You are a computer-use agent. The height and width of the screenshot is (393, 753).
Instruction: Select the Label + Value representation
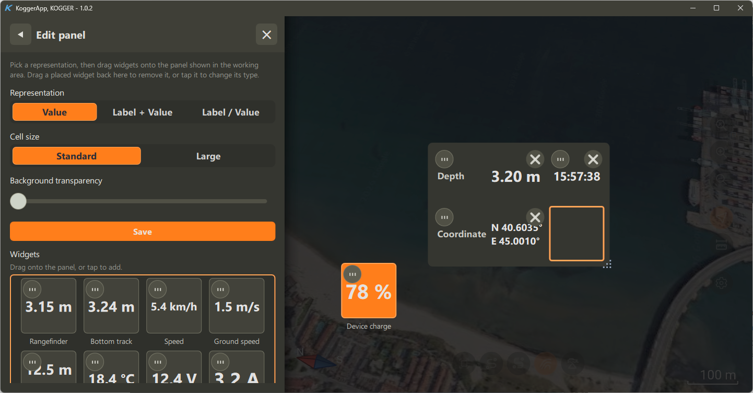pyautogui.click(x=143, y=112)
